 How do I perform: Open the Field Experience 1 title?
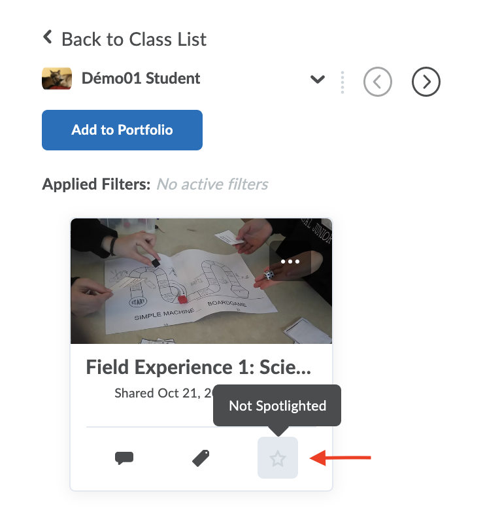point(198,367)
